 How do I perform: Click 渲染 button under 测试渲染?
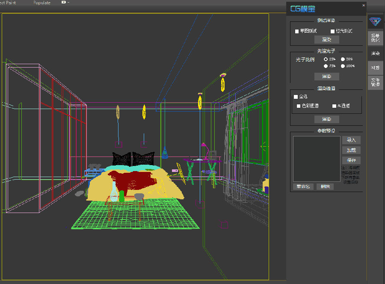(x=326, y=39)
